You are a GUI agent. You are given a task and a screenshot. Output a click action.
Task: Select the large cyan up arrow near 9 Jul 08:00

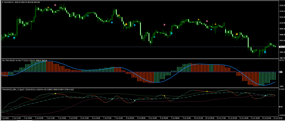point(171,33)
